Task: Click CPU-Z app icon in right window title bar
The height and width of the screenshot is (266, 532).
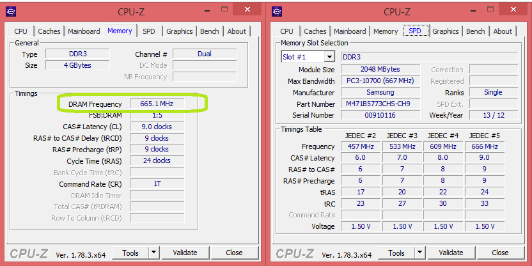Action: [x=277, y=12]
